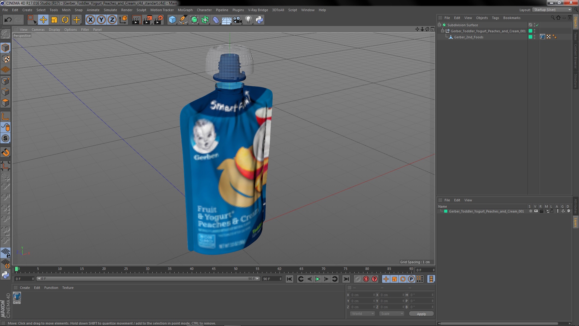Toggle Y axis lock
This screenshot has height=326, width=579.
point(101,20)
